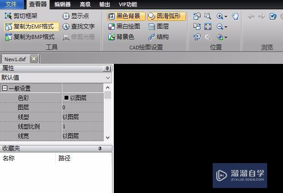283x193 pixels.
Task: Open the 图层 layers dialog
Action: 158,27
